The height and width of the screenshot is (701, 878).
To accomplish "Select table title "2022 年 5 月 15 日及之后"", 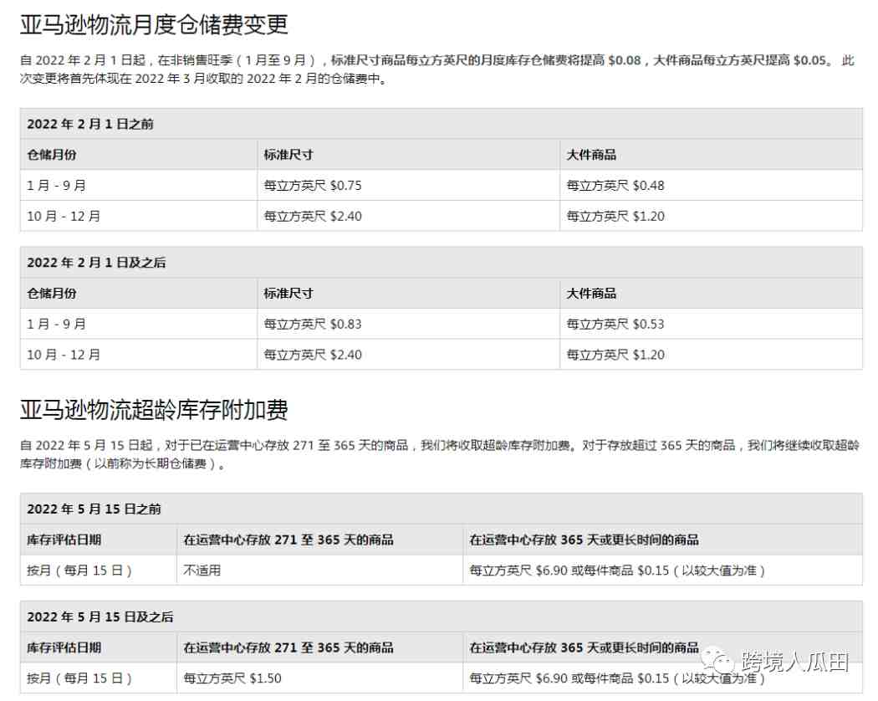I will [100, 617].
